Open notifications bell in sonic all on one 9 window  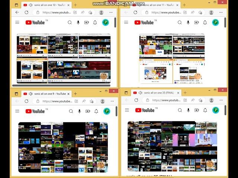point(96,111)
